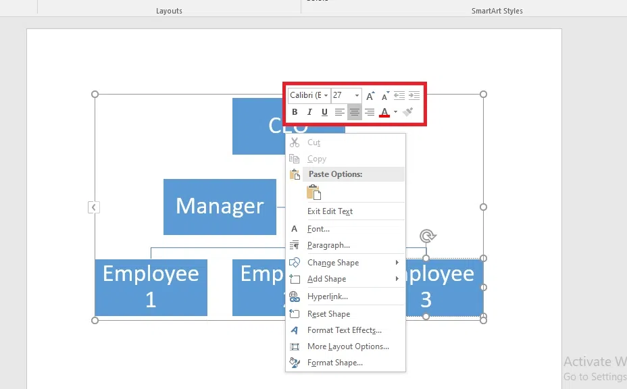
Task: Click Reset Shape
Action: pos(345,314)
